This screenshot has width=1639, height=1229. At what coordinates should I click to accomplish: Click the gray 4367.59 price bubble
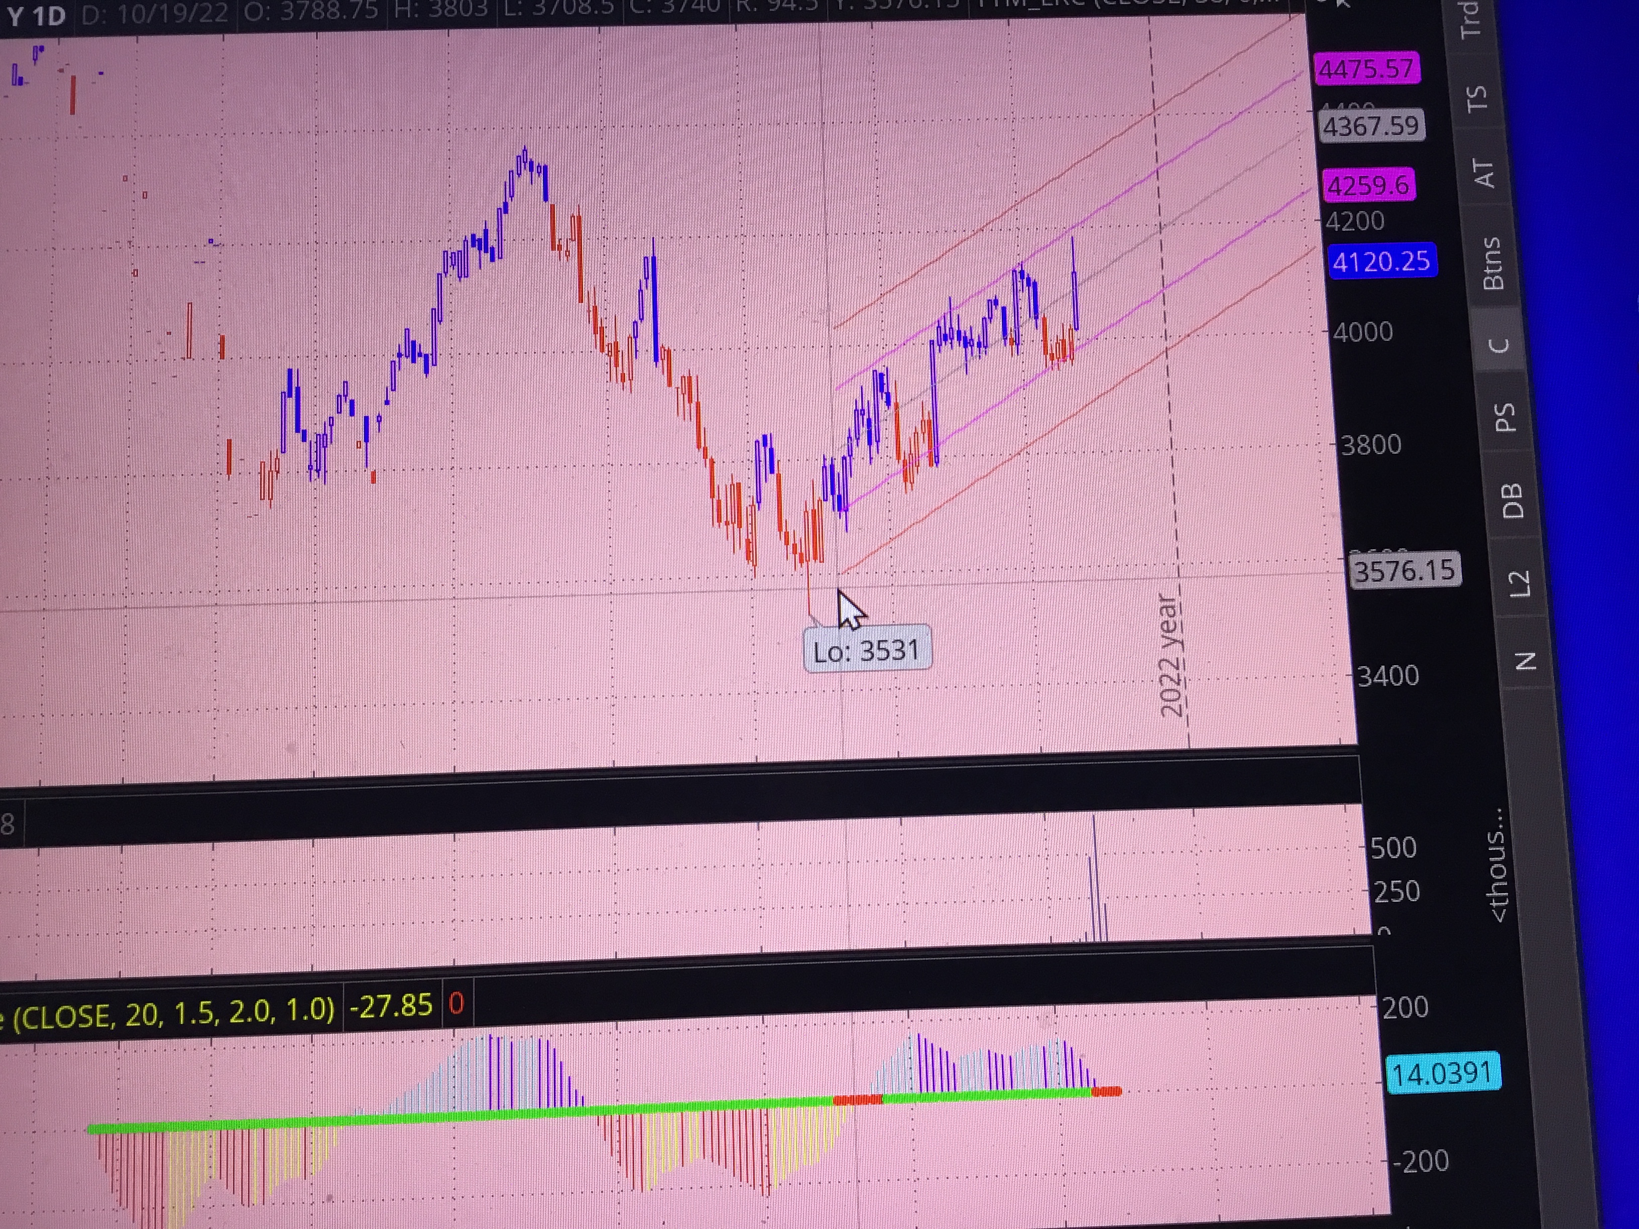coord(1371,126)
